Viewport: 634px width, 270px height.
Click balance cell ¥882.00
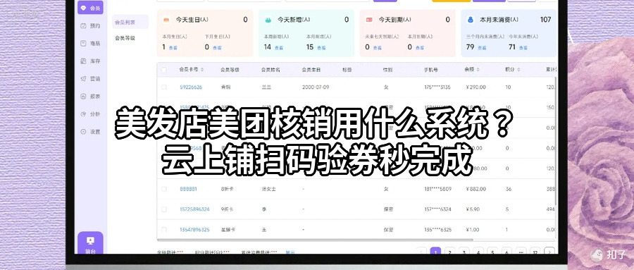click(475, 189)
